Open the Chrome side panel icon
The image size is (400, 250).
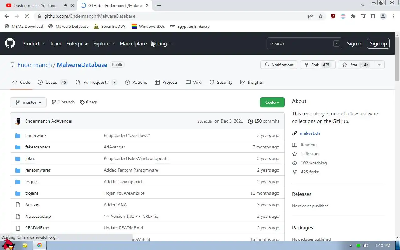coord(373,16)
